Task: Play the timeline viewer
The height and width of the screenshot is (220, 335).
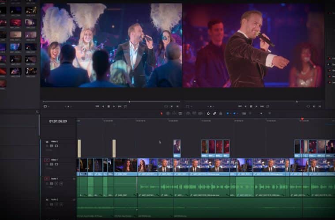Action: click(x=256, y=106)
